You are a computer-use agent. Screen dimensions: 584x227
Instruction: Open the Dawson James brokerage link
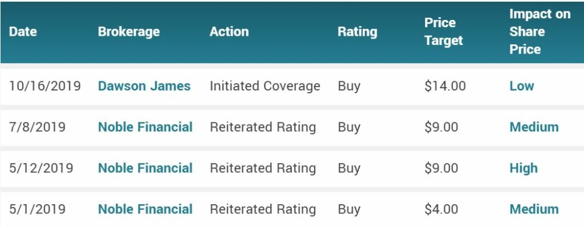point(144,86)
